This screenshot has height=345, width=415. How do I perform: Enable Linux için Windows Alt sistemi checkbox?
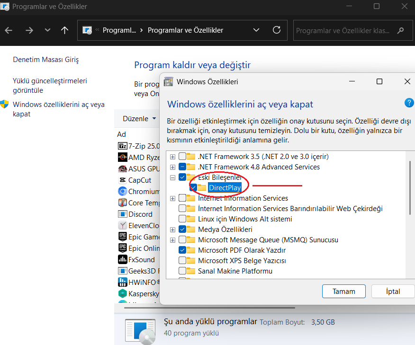(x=182, y=219)
